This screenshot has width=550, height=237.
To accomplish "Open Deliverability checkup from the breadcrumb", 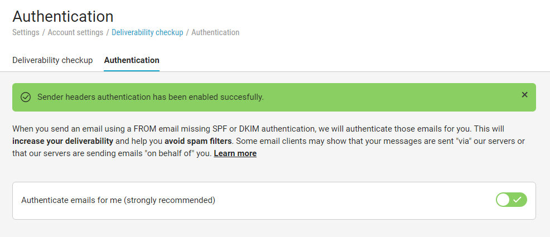I will point(147,32).
